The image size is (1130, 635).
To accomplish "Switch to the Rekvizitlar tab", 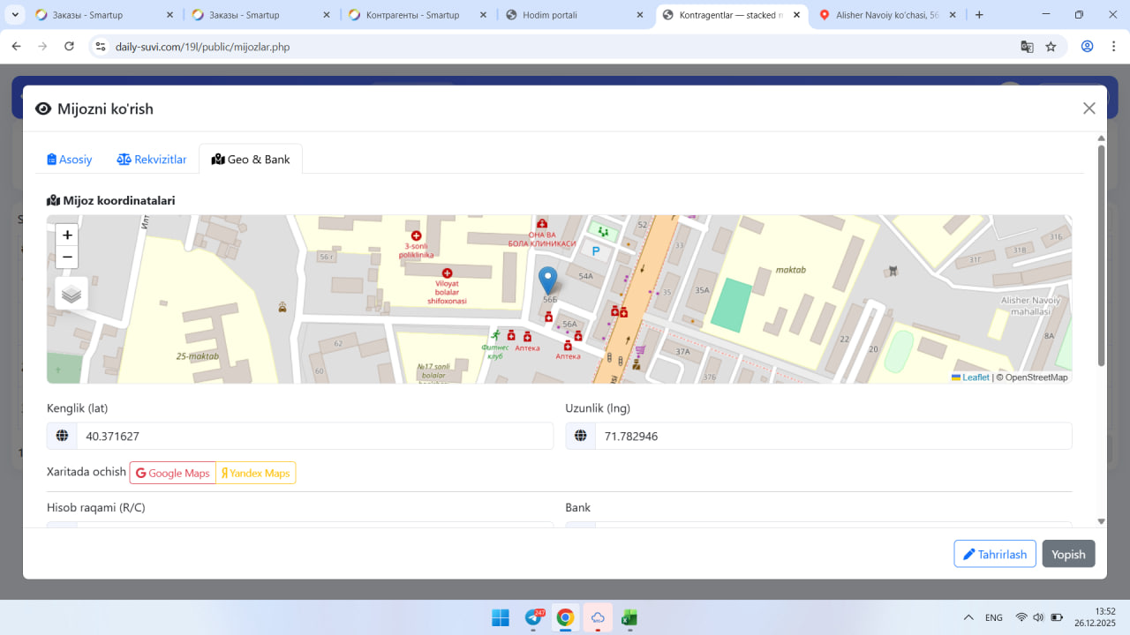I will point(152,160).
